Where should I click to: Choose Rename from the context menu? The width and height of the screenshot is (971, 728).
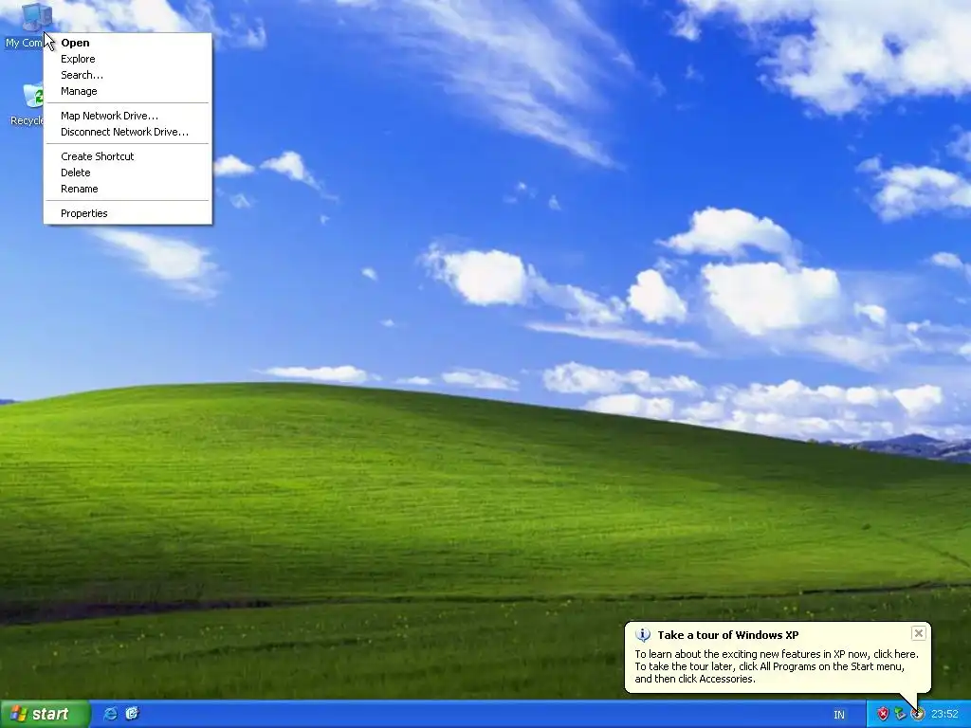(x=128, y=189)
